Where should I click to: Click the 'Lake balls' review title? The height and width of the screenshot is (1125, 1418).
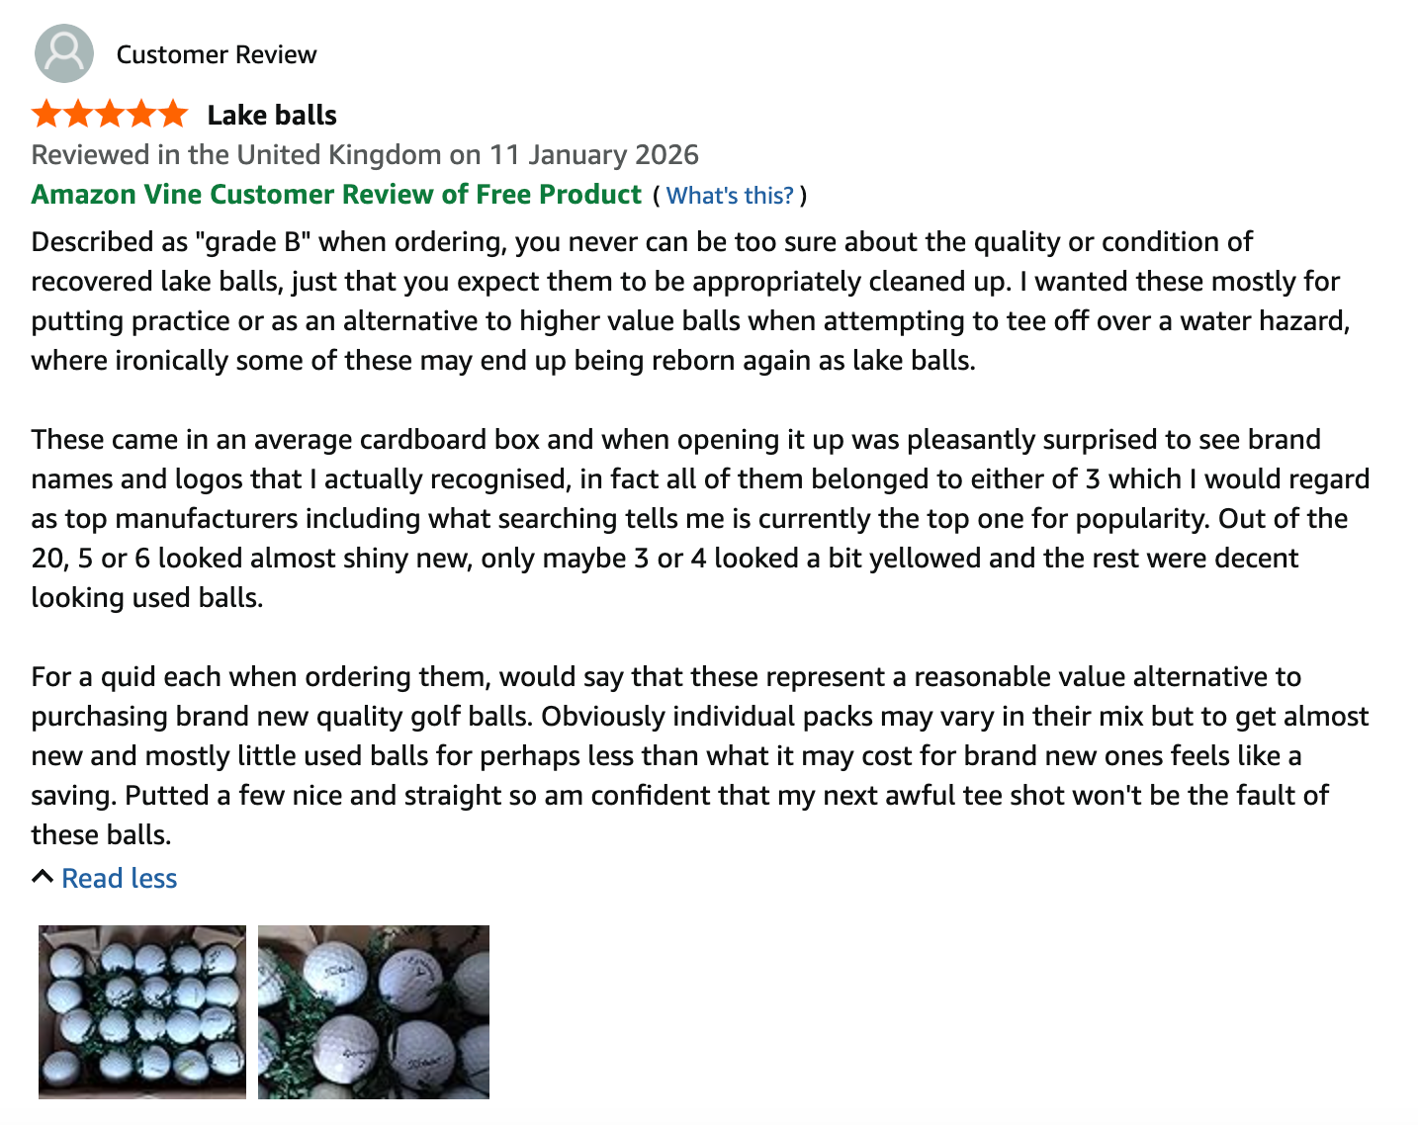point(272,116)
